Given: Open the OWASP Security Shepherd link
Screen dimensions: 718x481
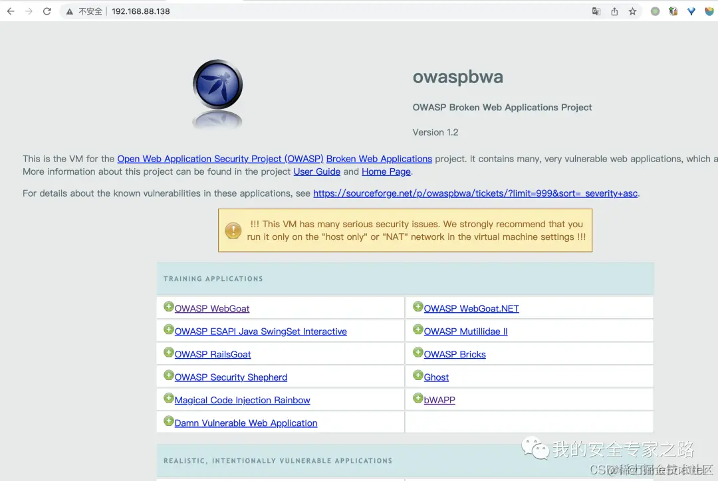Looking at the screenshot, I should click(231, 377).
